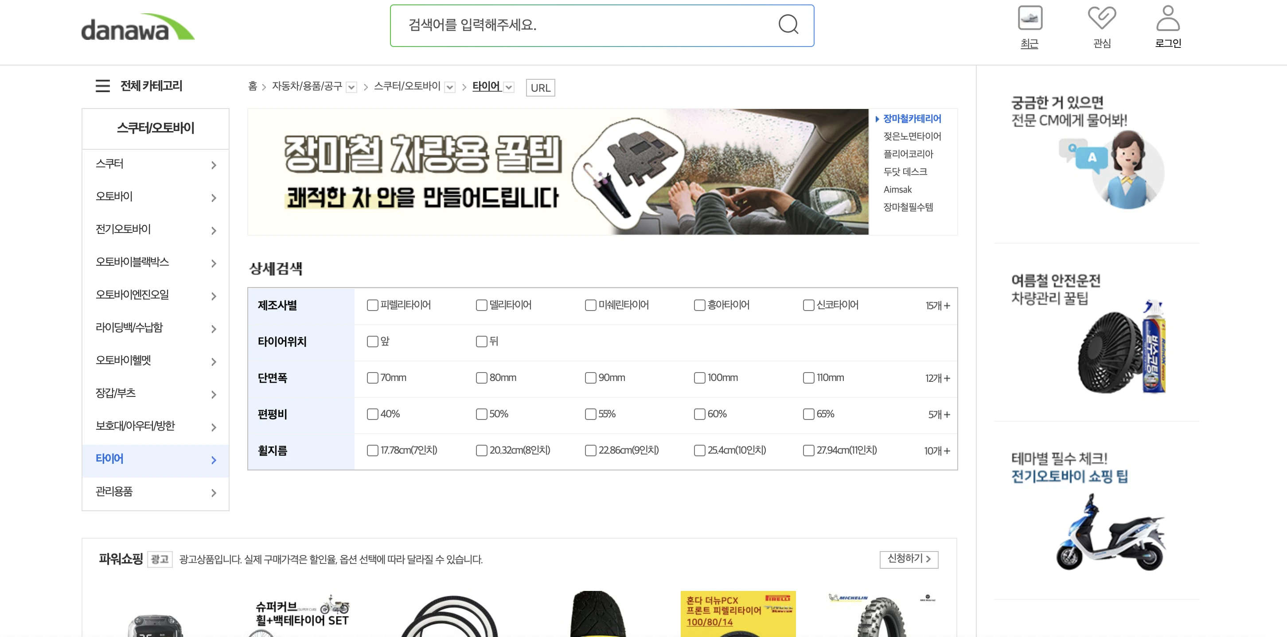Open the 타이어 breadcrumb dropdown arrow
The image size is (1287, 637).
pos(509,87)
